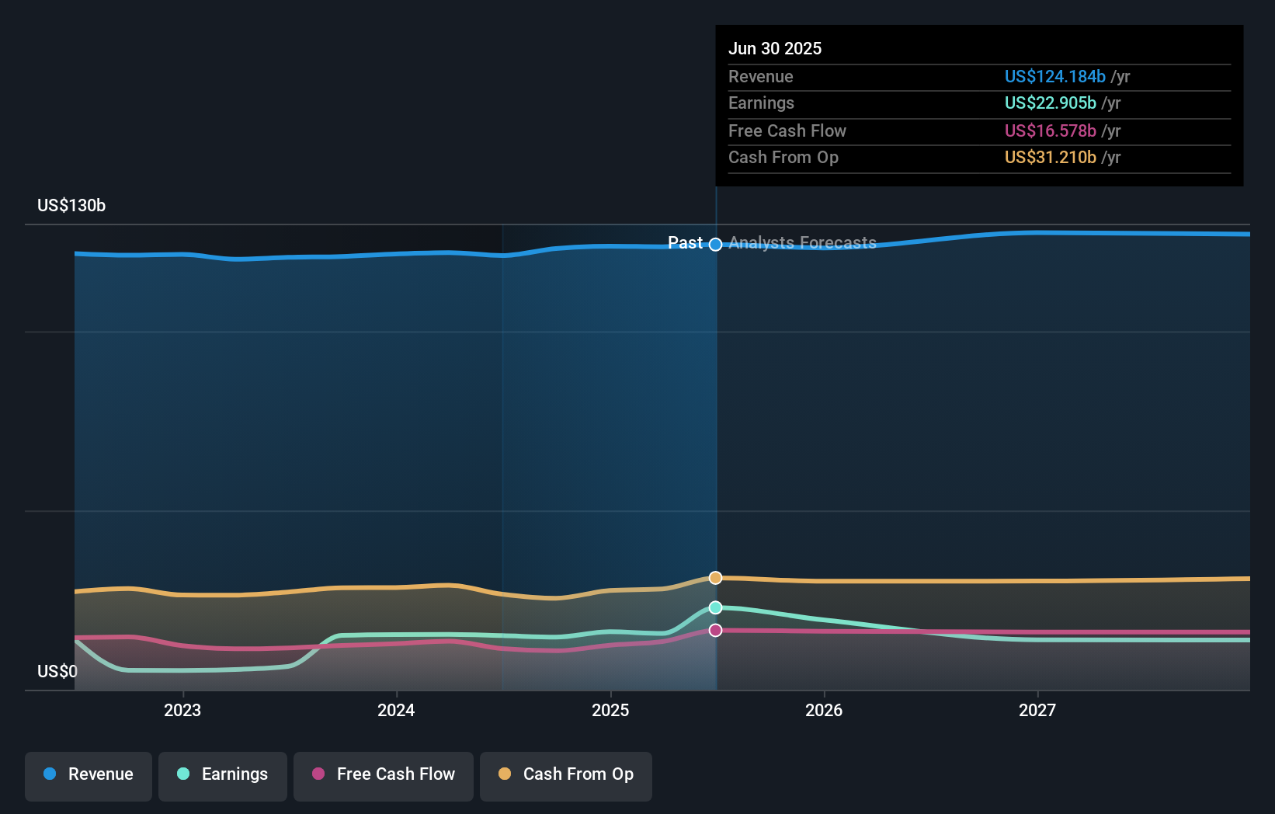The height and width of the screenshot is (814, 1275).
Task: Click the 2023 x-axis label
Action: click(182, 710)
